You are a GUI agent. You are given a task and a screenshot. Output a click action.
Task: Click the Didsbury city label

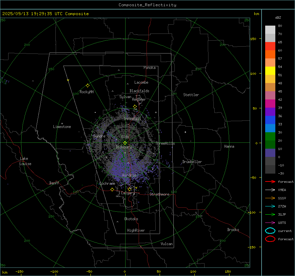pyautogui.click(x=124, y=147)
